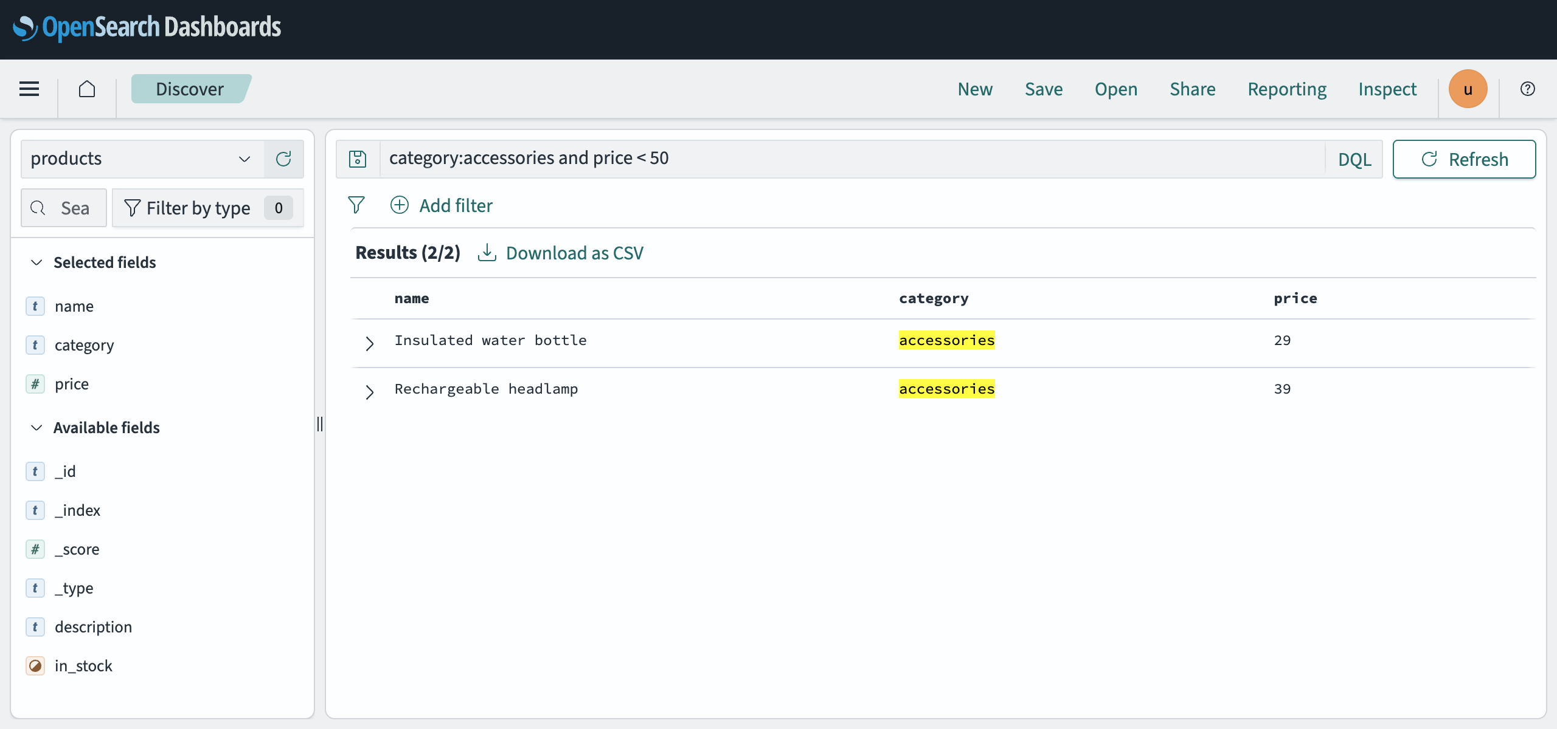Viewport: 1557px width, 729px height.
Task: Click the Refresh button
Action: [x=1464, y=159]
